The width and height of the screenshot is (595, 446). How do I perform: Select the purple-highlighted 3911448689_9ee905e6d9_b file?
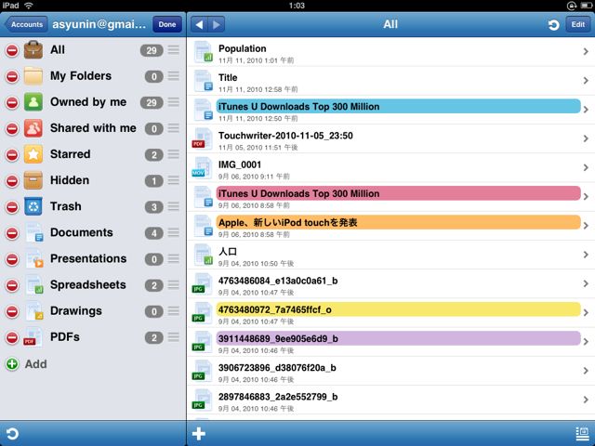(390, 342)
